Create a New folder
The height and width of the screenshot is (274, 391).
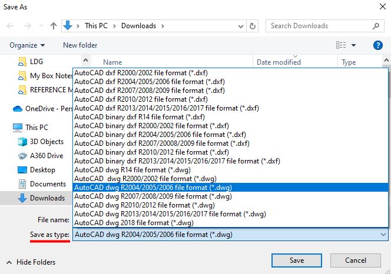click(80, 45)
